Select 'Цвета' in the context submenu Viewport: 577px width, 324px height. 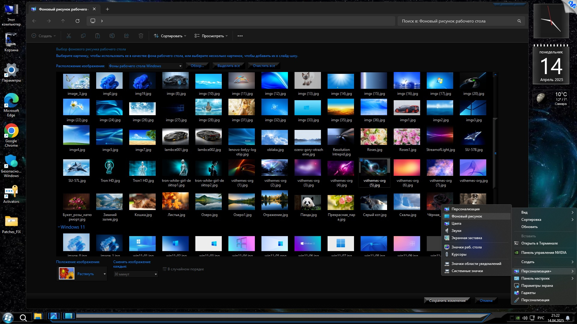pos(456,223)
